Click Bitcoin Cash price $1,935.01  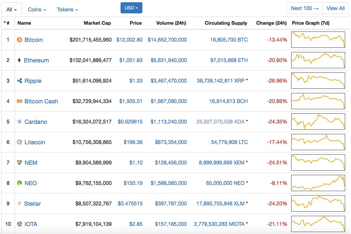tap(131, 101)
